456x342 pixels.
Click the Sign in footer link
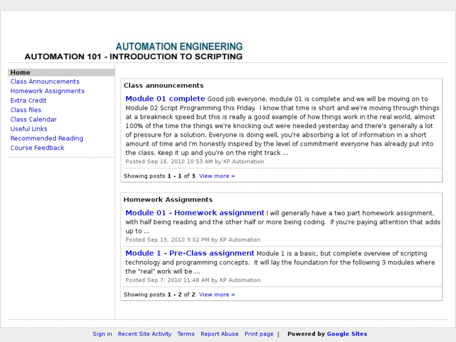(x=102, y=334)
